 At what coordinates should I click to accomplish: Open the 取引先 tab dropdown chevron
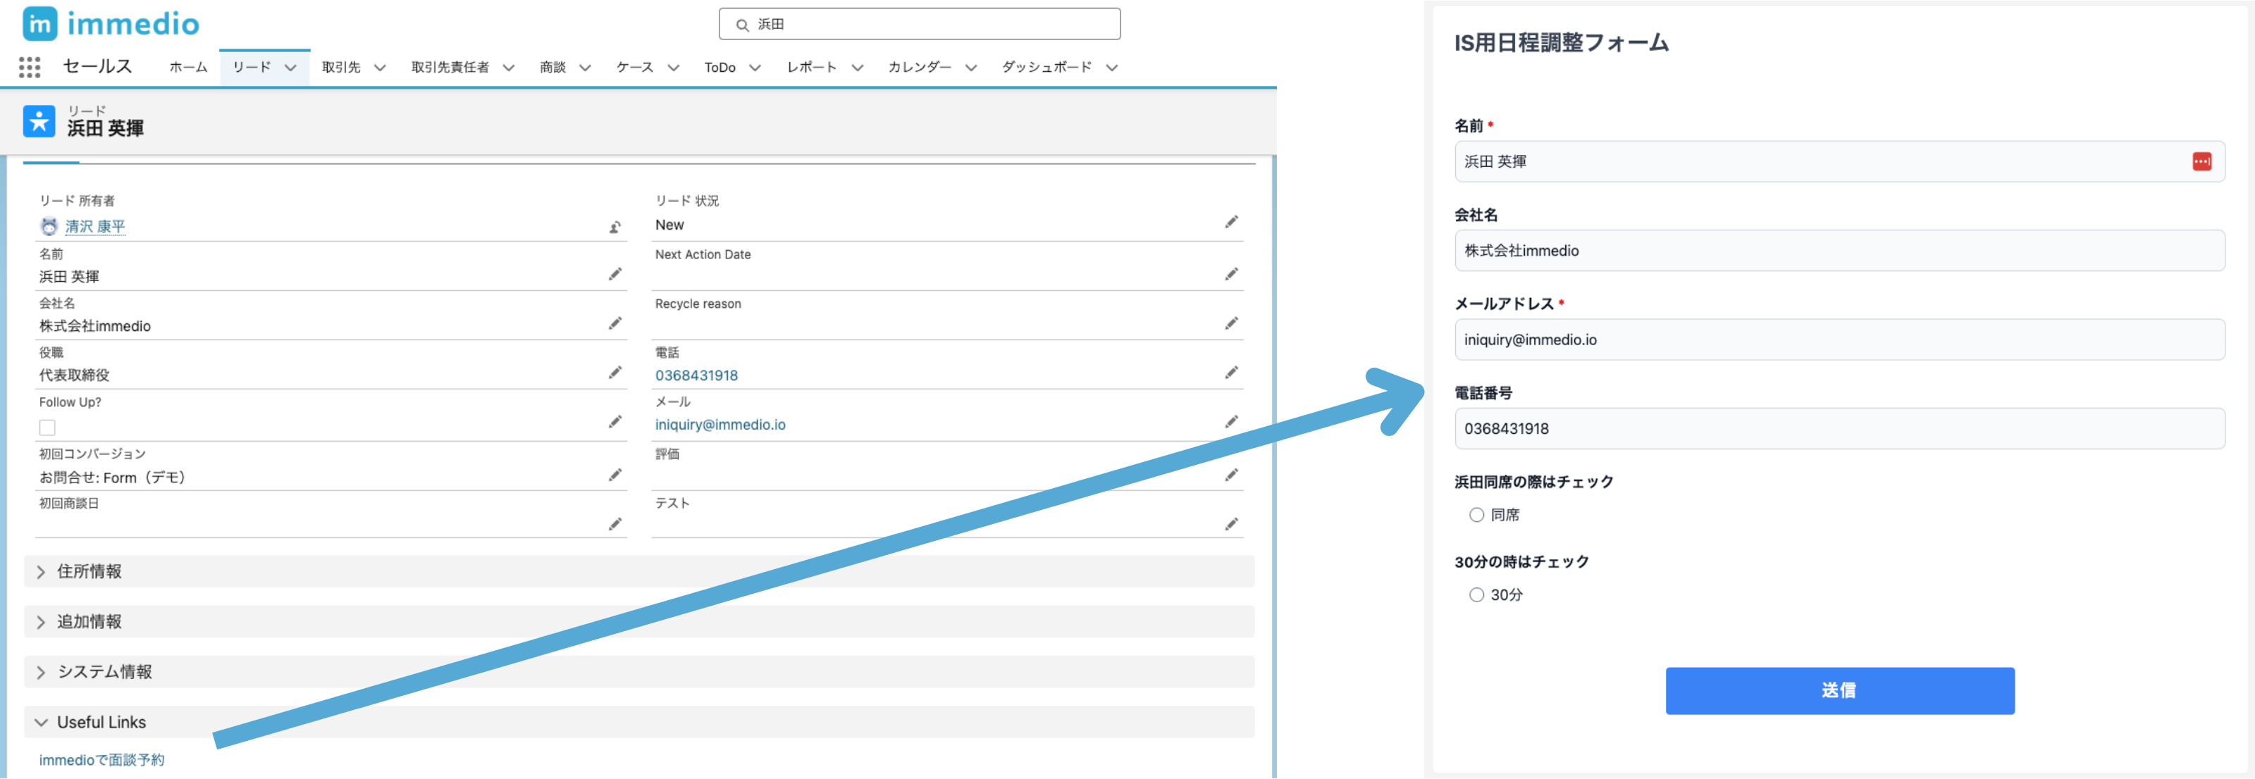[380, 68]
